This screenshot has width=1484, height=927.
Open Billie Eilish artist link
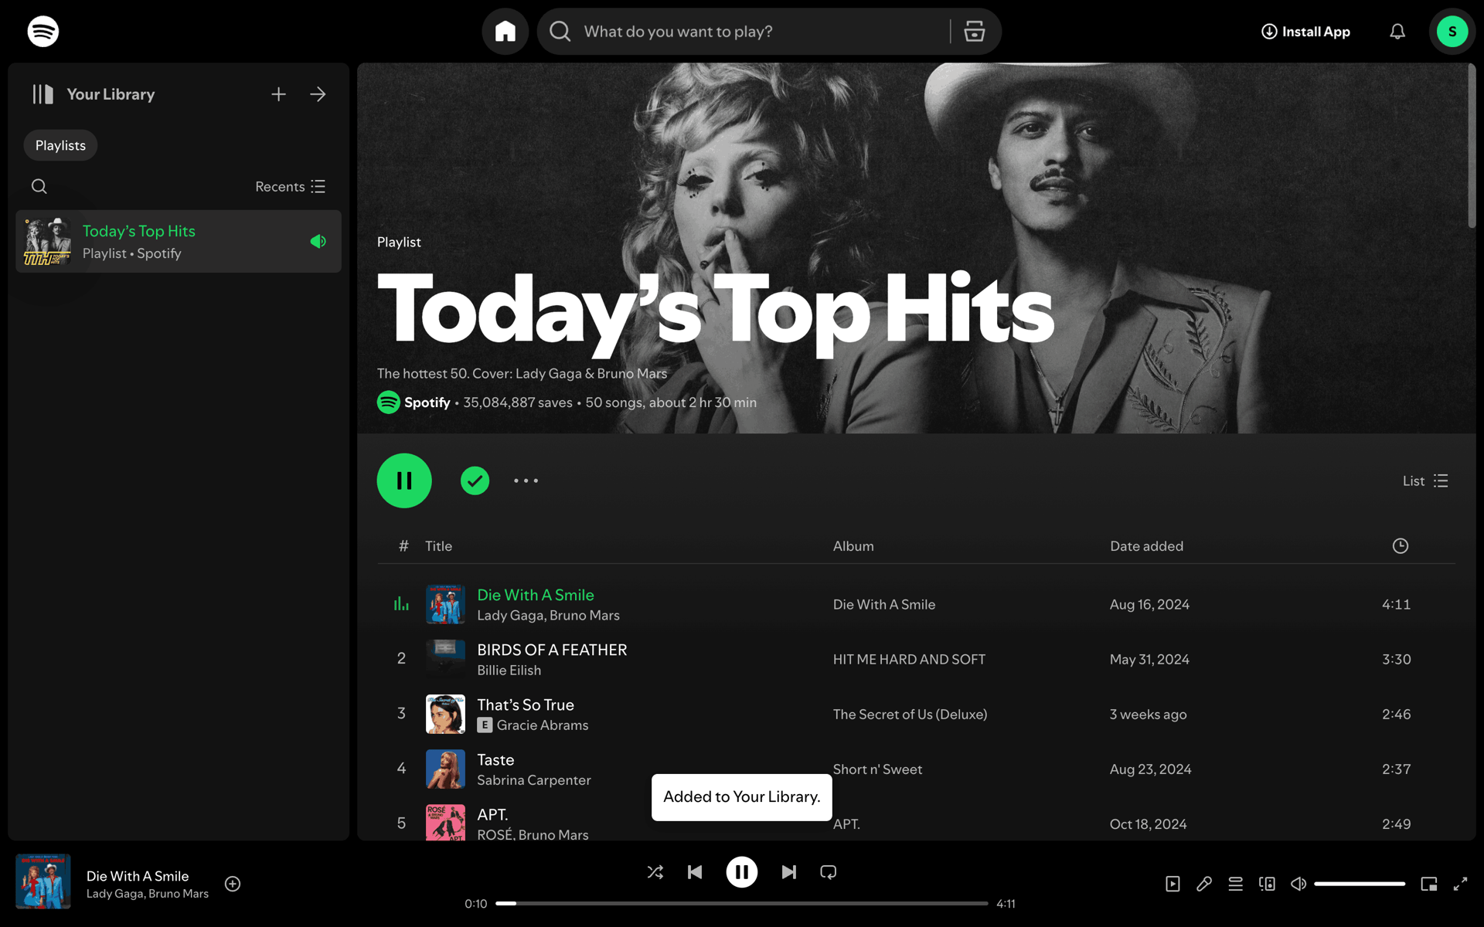[x=509, y=671]
